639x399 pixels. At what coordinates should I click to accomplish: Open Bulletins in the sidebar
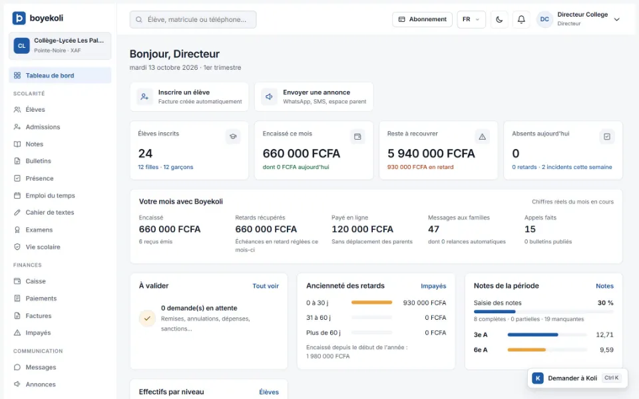pos(60,161)
